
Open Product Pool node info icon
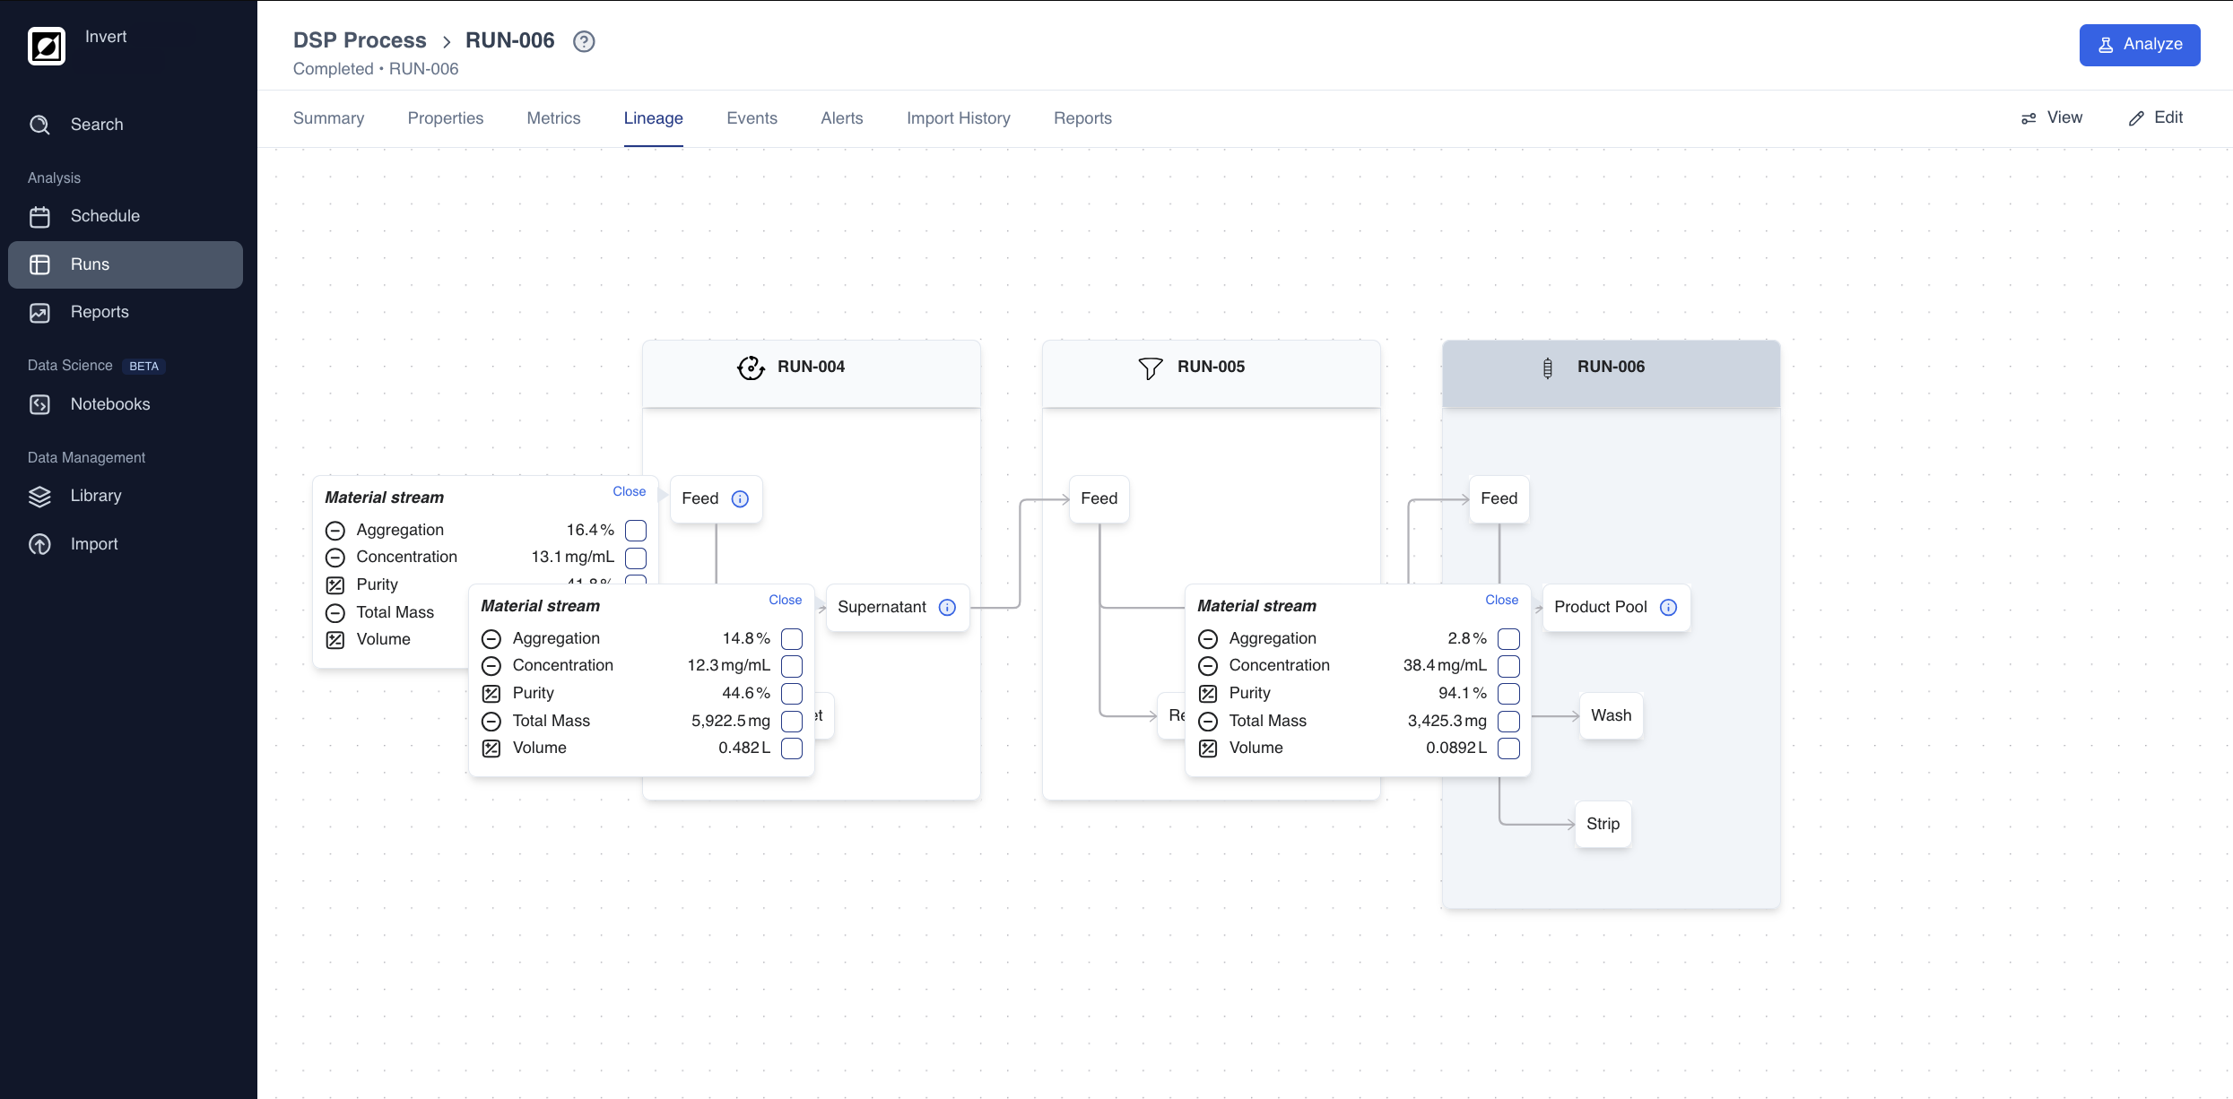tap(1668, 608)
